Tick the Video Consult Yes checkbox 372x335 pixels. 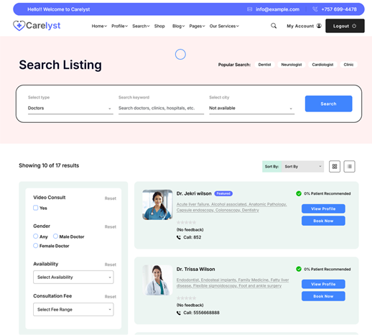(36, 208)
